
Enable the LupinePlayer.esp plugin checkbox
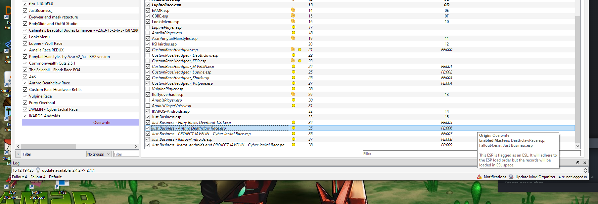click(148, 27)
